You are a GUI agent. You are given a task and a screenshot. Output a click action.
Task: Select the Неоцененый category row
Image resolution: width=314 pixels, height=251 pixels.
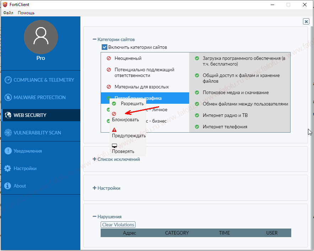pyautogui.click(x=145, y=58)
